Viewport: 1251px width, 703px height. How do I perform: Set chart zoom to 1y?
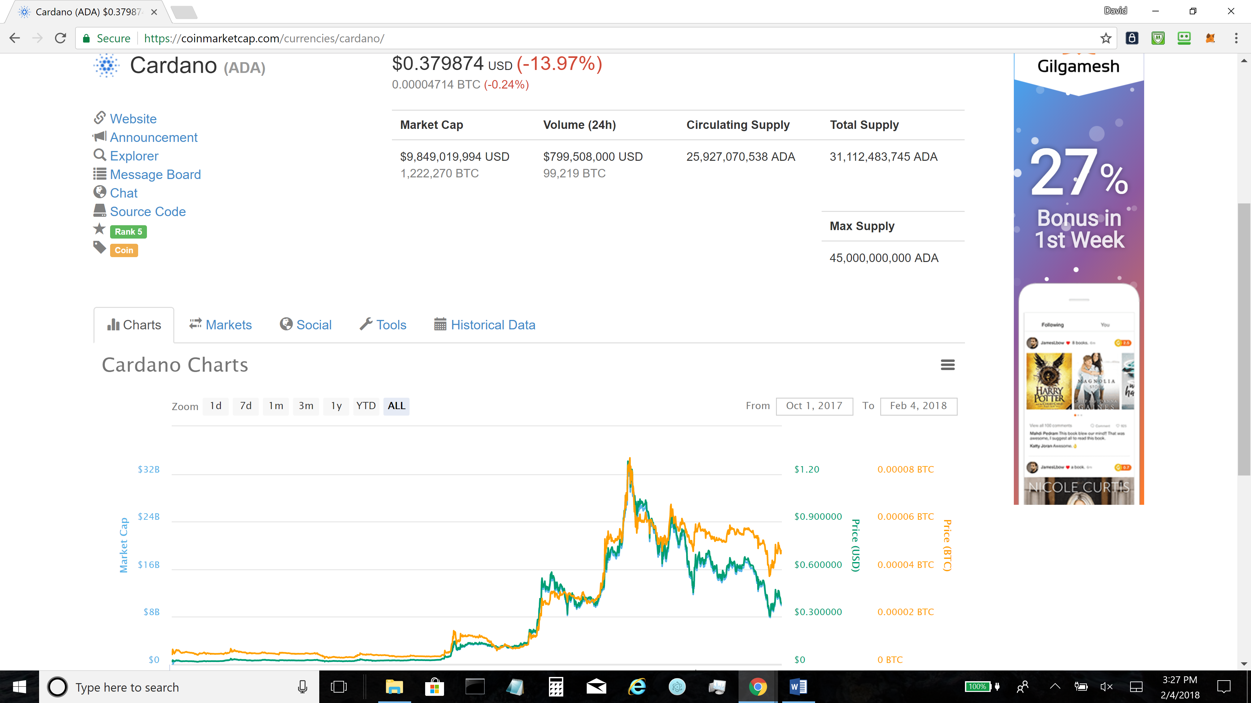(x=336, y=406)
